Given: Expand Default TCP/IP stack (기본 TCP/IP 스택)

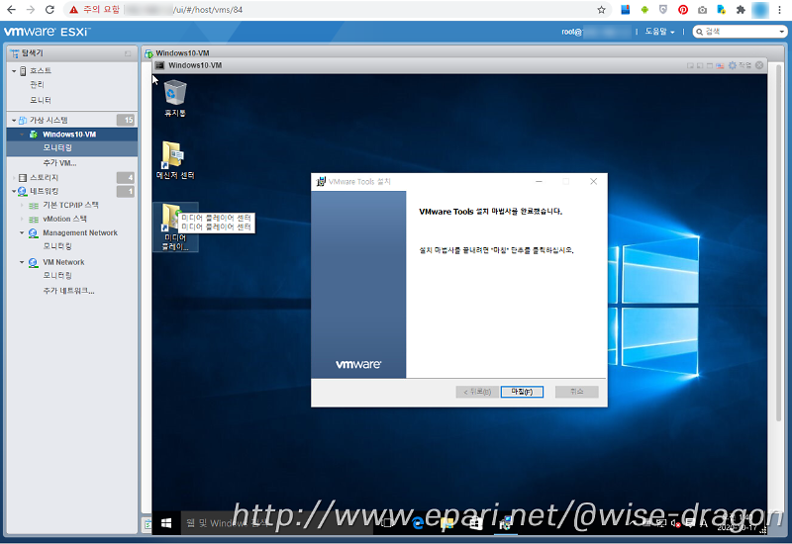Looking at the screenshot, I should 22,206.
